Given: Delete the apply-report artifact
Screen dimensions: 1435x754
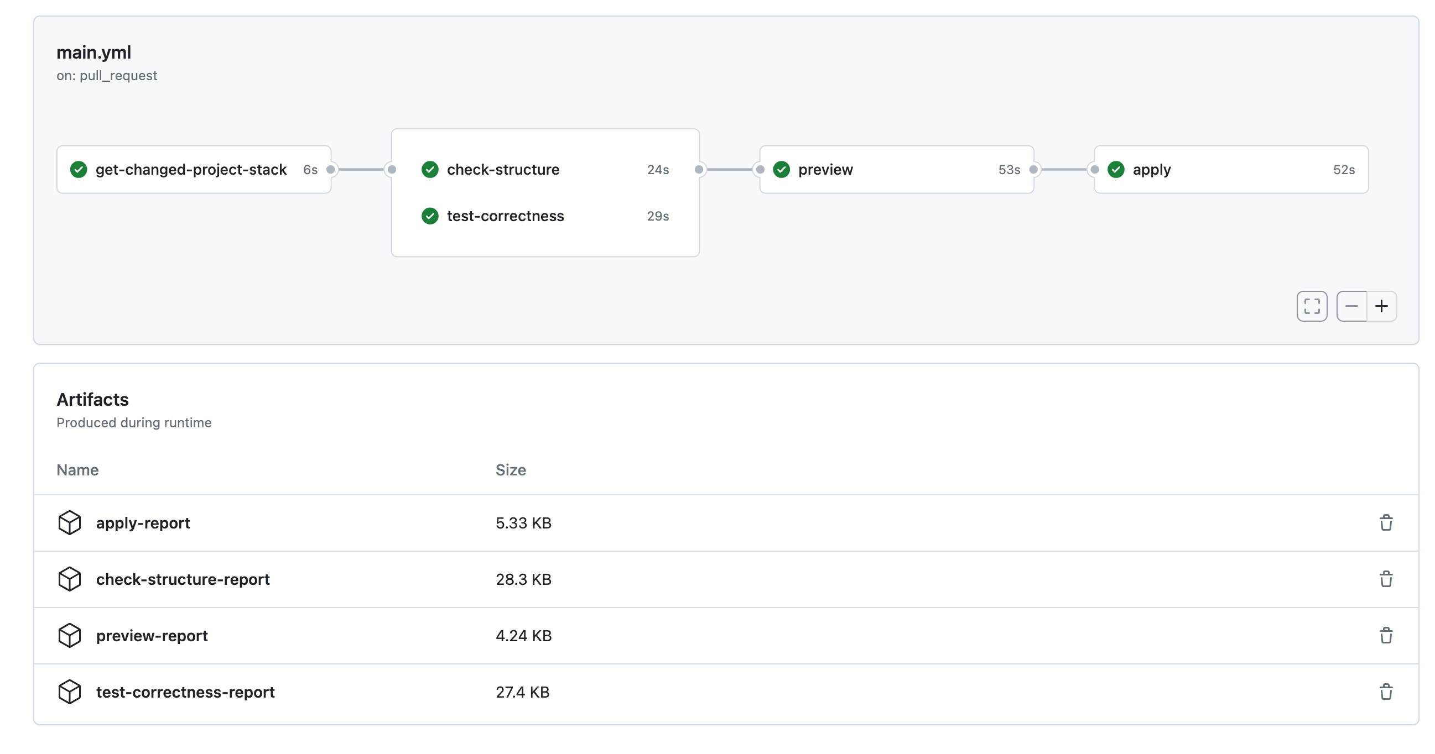Looking at the screenshot, I should pyautogui.click(x=1385, y=522).
